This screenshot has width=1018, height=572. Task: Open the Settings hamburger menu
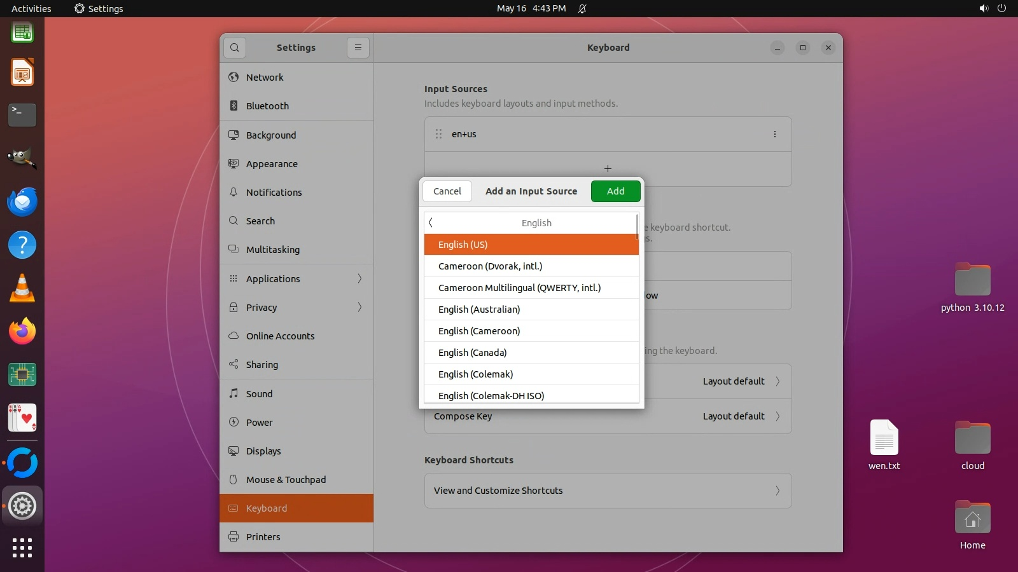click(358, 48)
